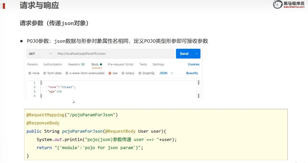
Task: Select the none body option
Action: [x=34, y=73]
